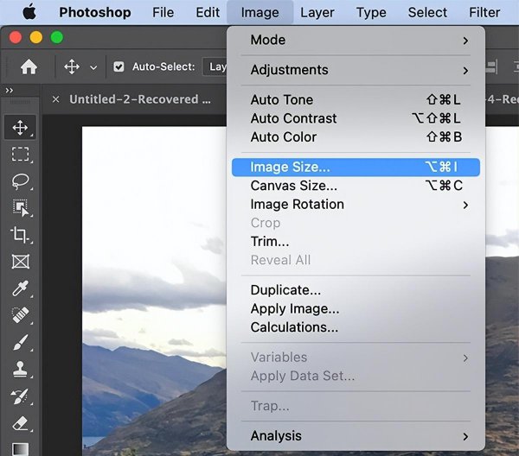Close the Image menu in menu bar
The image size is (519, 456).
pyautogui.click(x=259, y=13)
